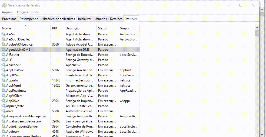
Task: Click the services list scrollbar thumb
Action: pyautogui.click(x=257, y=33)
